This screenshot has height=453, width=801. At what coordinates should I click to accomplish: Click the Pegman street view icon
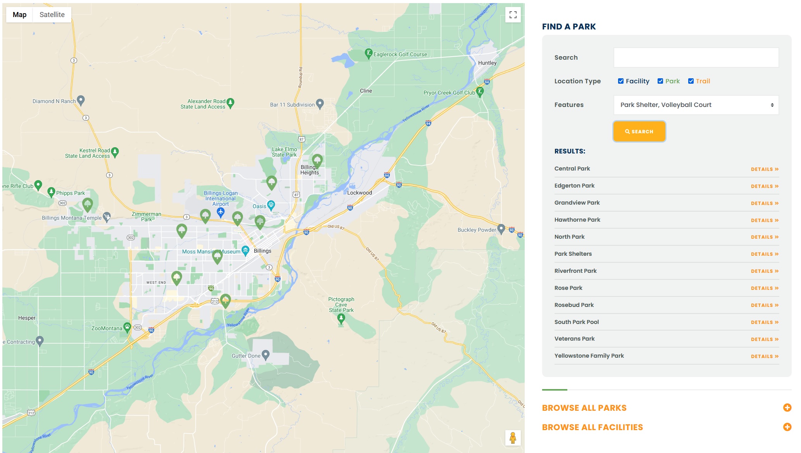[x=513, y=438]
